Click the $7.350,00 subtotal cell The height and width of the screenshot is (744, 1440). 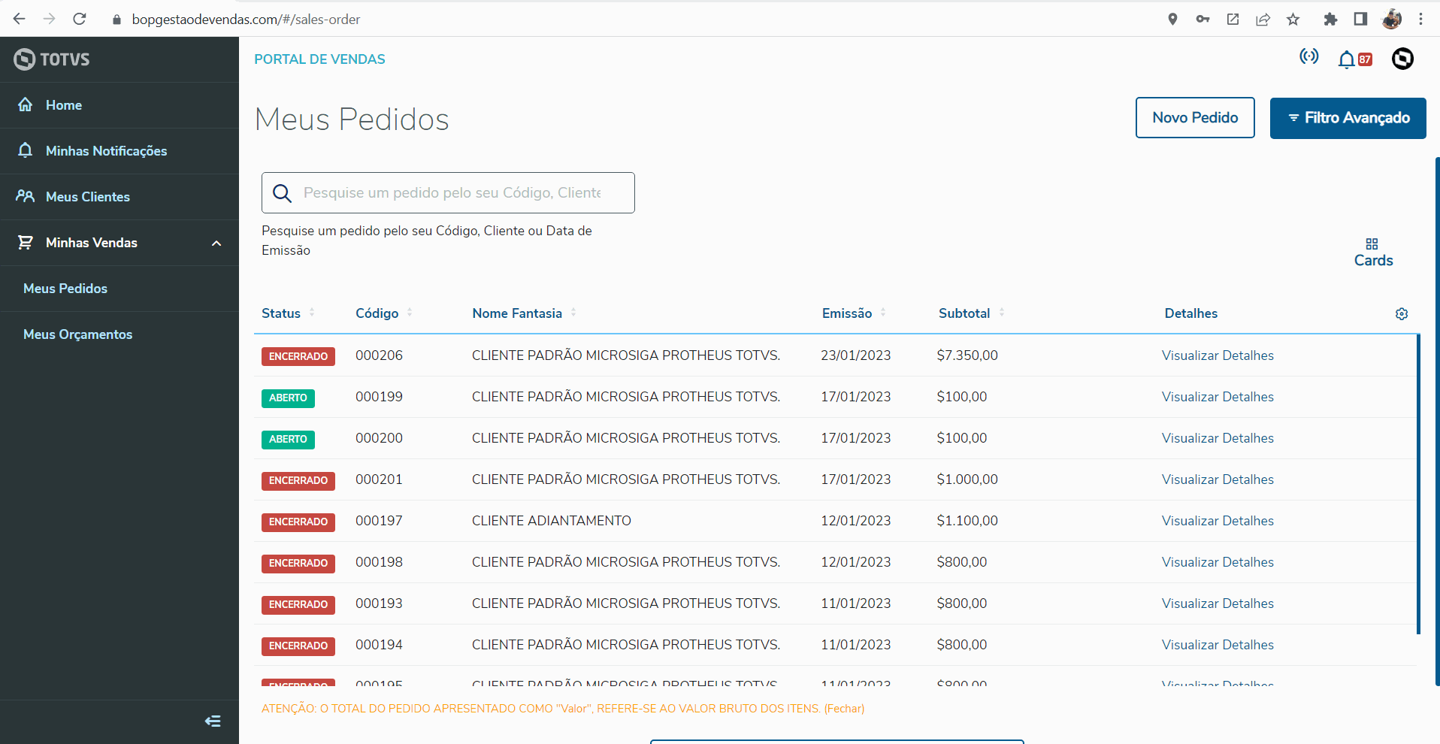(x=967, y=355)
